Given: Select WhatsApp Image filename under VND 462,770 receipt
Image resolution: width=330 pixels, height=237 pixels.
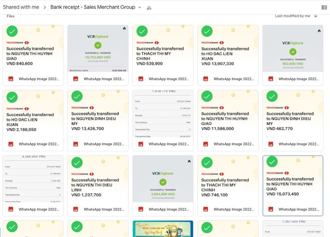Looking at the screenshot, I should pos(299,144).
